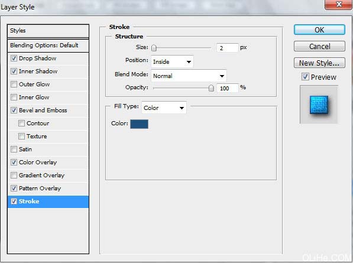Toggle the Stroke checkbox

[x=14, y=202]
